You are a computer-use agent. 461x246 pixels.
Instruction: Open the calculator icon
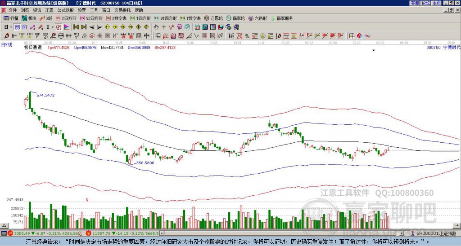coord(205,27)
